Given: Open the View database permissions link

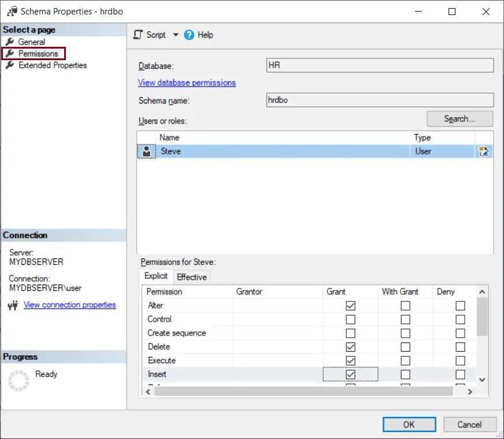Looking at the screenshot, I should (x=187, y=83).
